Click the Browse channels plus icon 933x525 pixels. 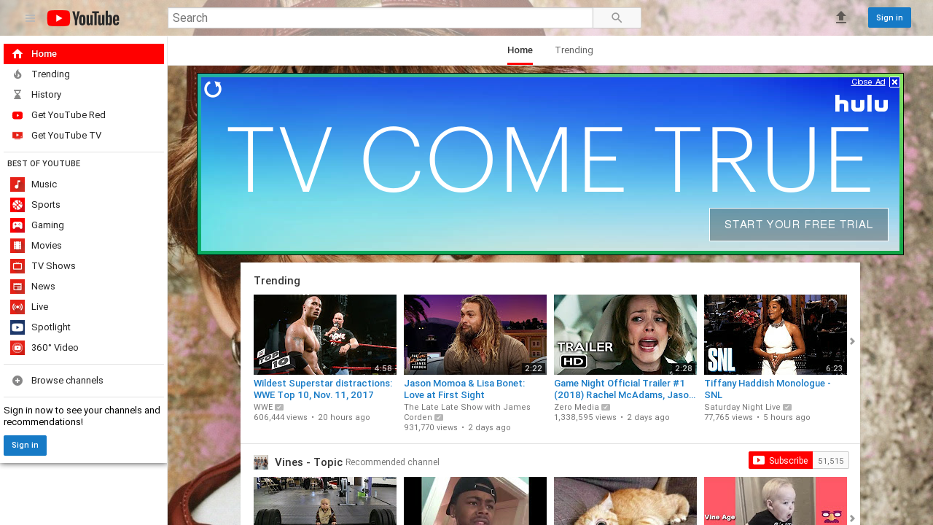tap(17, 381)
